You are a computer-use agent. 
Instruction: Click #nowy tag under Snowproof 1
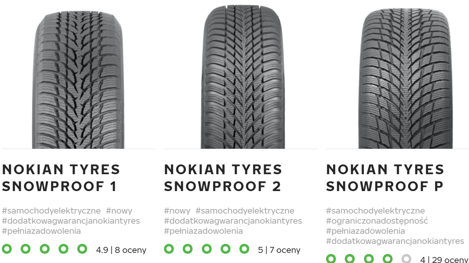[x=119, y=211]
